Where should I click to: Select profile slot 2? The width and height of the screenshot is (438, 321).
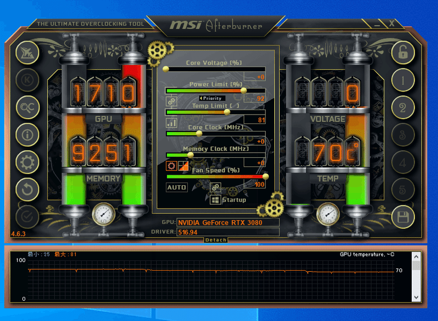pyautogui.click(x=403, y=107)
